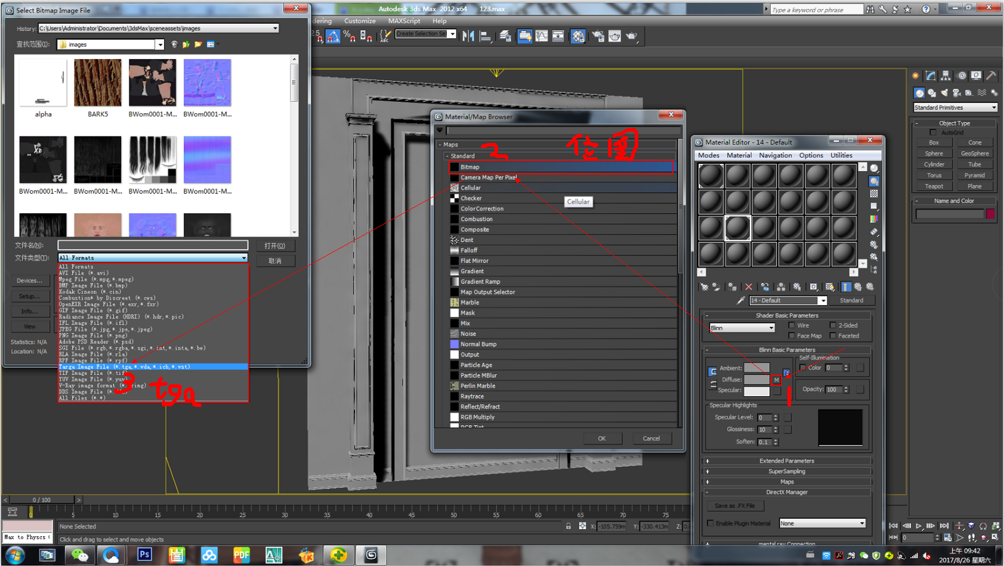
Task: Click the Standard material type button
Action: click(x=851, y=300)
